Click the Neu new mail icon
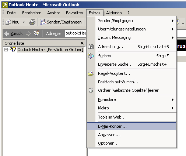Screen dimensions: 186x156 tap(8, 22)
